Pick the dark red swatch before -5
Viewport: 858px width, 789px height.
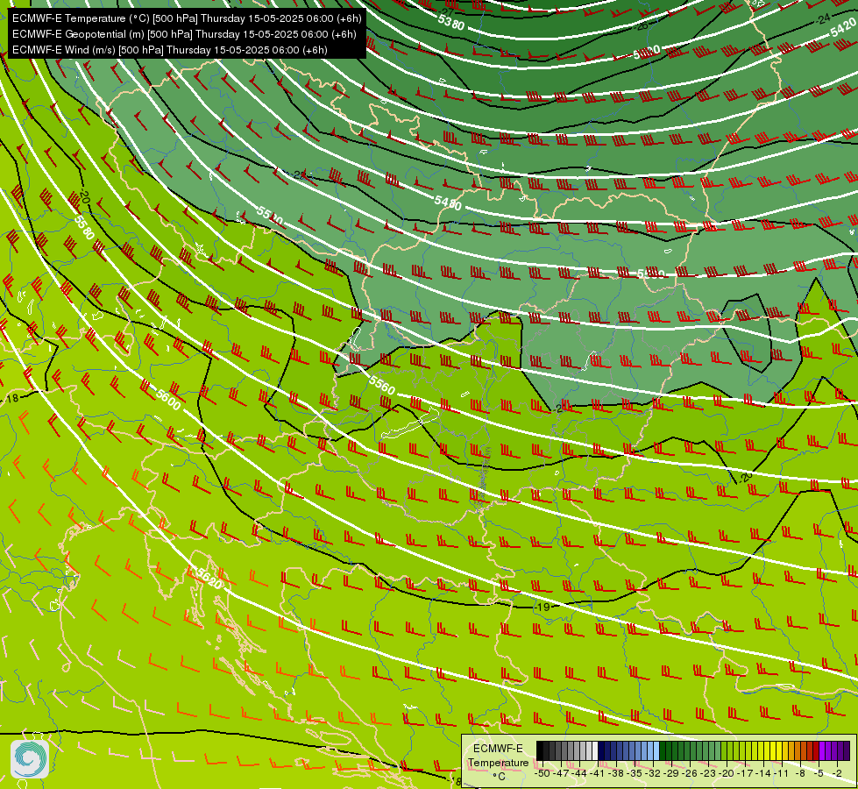tap(816, 750)
